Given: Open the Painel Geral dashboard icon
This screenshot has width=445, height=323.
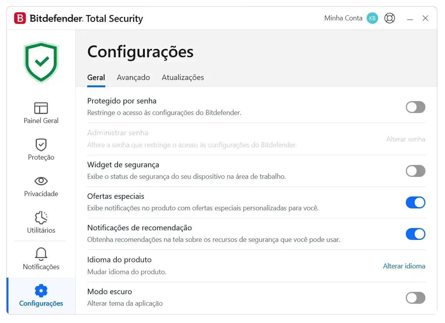Looking at the screenshot, I should pos(41,108).
